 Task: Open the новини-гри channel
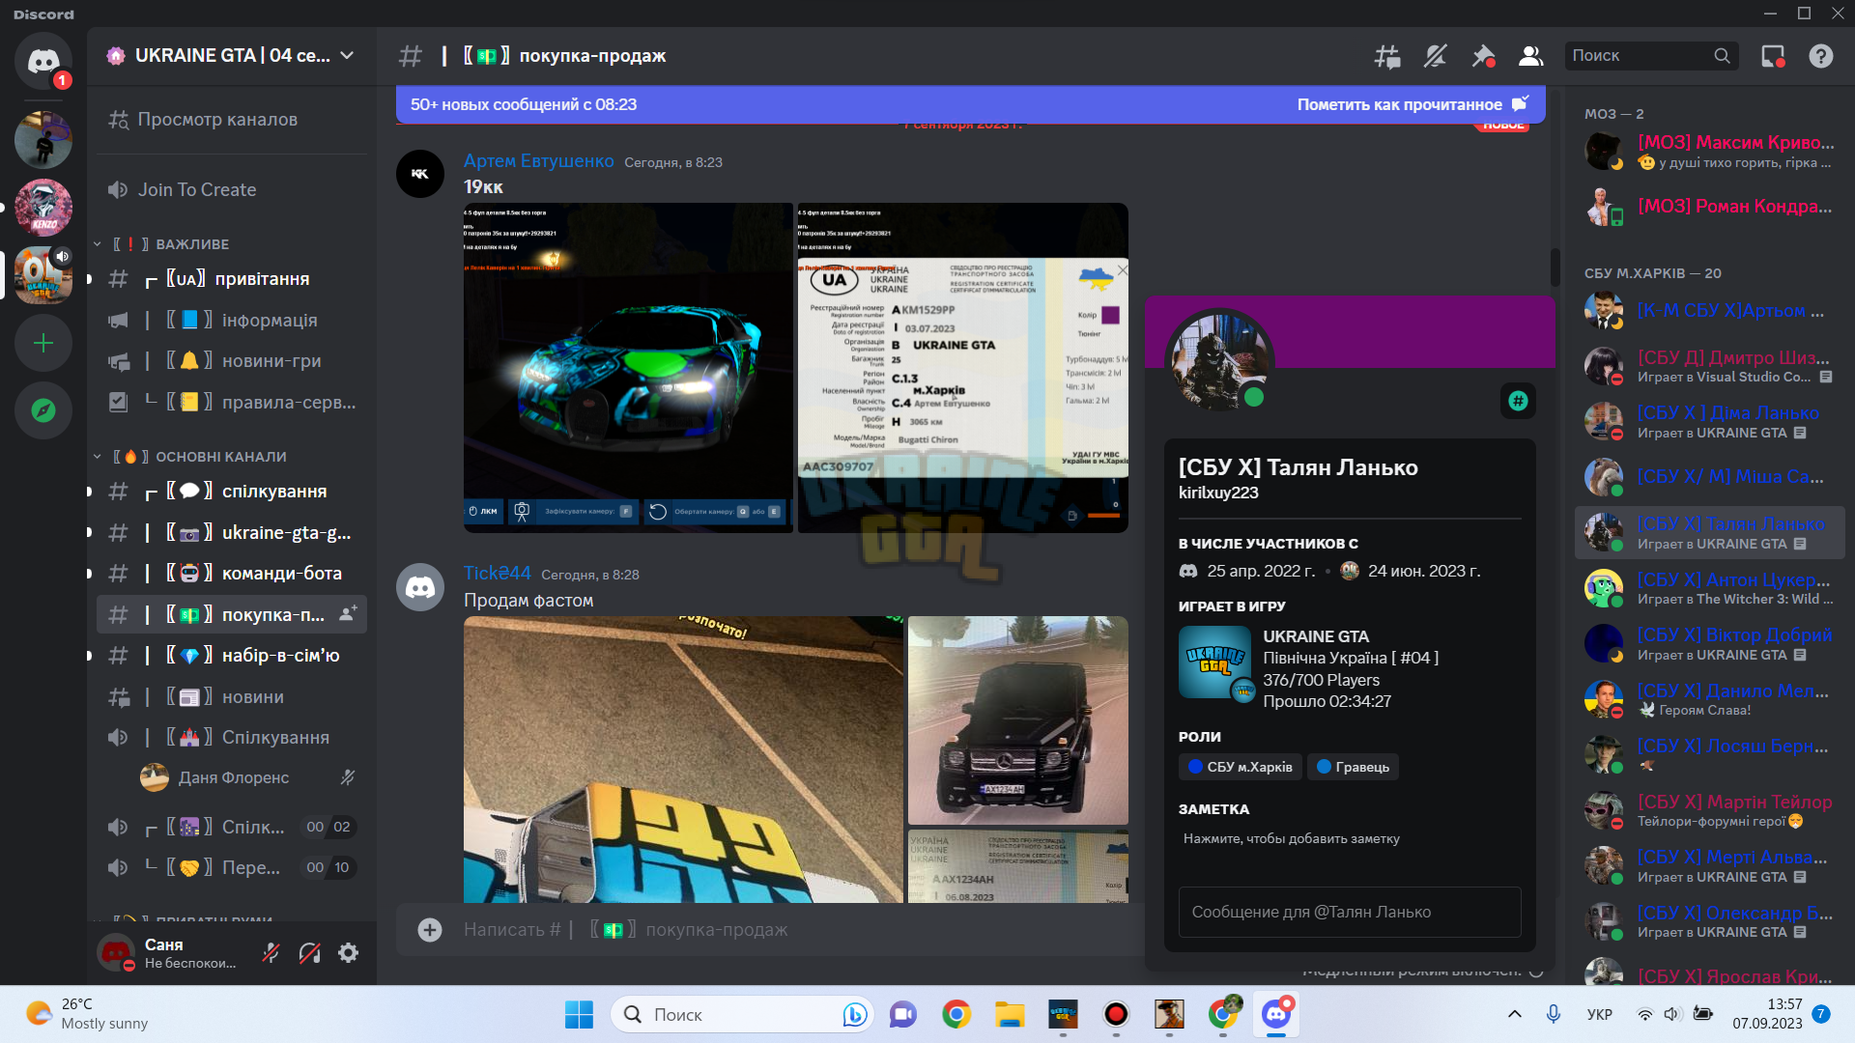pyautogui.click(x=232, y=361)
